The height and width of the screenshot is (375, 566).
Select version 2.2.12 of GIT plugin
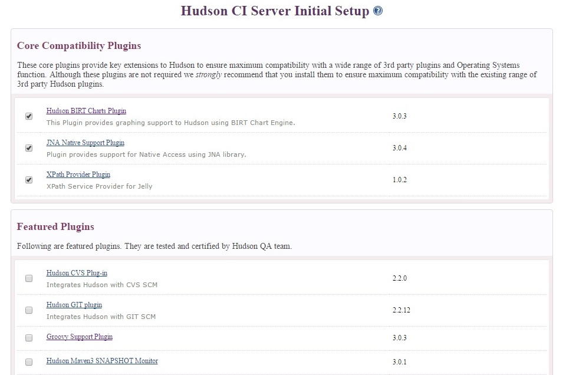click(402, 310)
